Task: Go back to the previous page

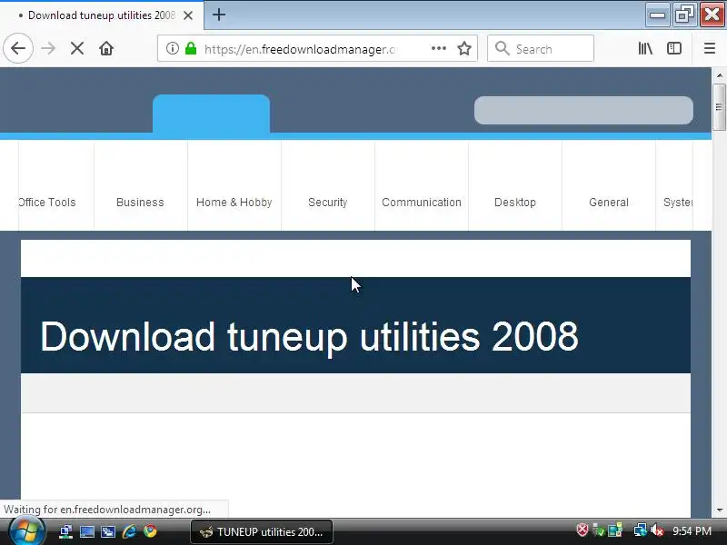Action: click(18, 48)
